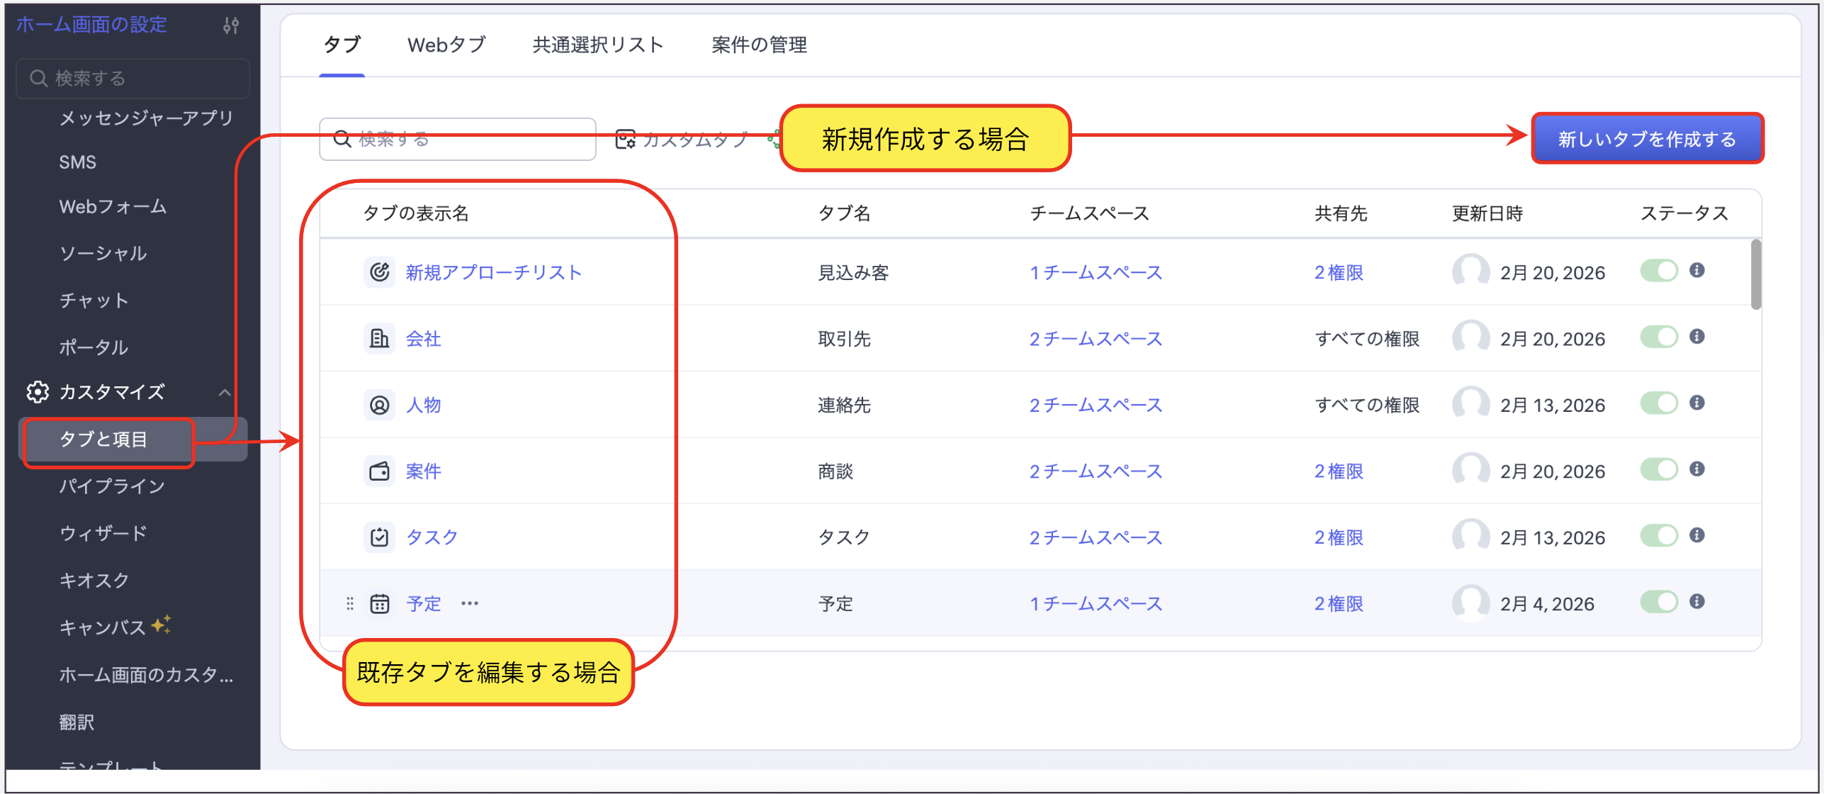This screenshot has width=1824, height=794.
Task: Open 2 チームスペース link for 会社
Action: [x=1096, y=339]
